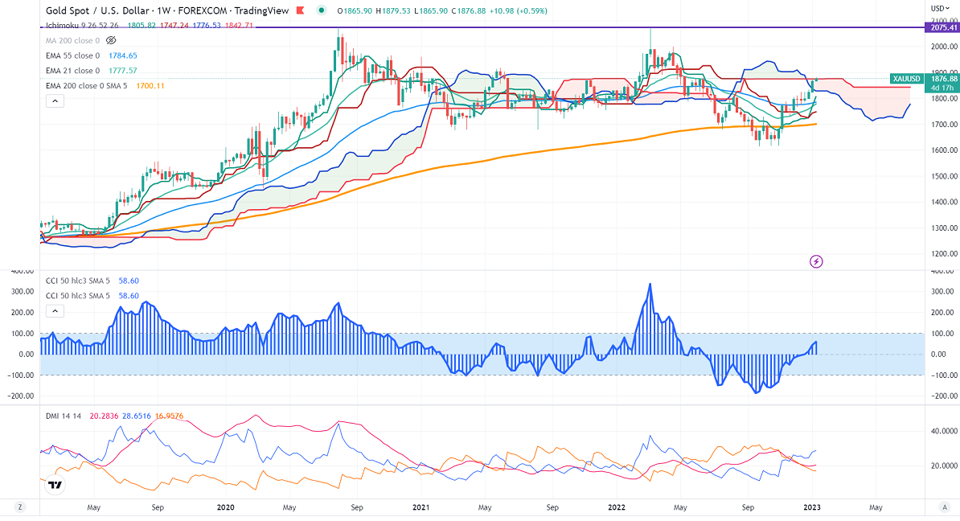
Task: Collapse the main chart indicator legend
Action: pyautogui.click(x=55, y=101)
